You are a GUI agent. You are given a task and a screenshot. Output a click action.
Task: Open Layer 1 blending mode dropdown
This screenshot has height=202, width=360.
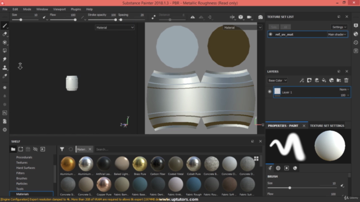pos(344,89)
